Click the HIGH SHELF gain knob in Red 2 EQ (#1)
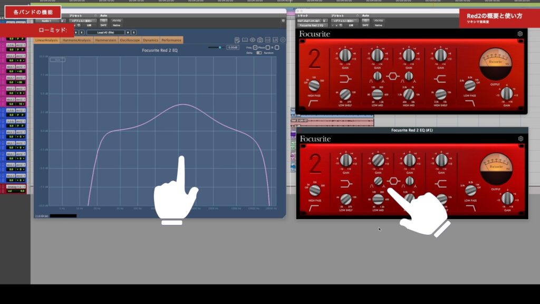540x304 pixels. pos(441,160)
